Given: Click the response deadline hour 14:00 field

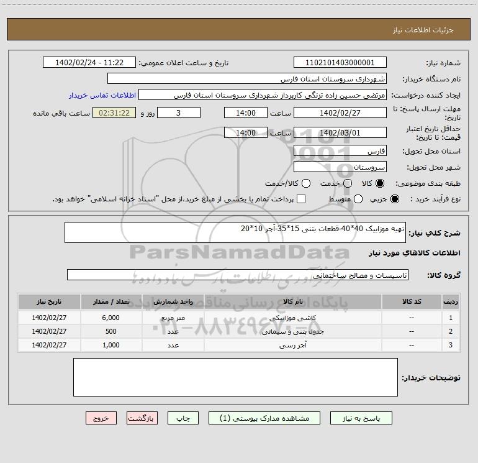Looking at the screenshot, I should [246, 112].
